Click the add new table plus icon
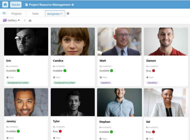190x140 pixels. pyautogui.click(x=68, y=14)
